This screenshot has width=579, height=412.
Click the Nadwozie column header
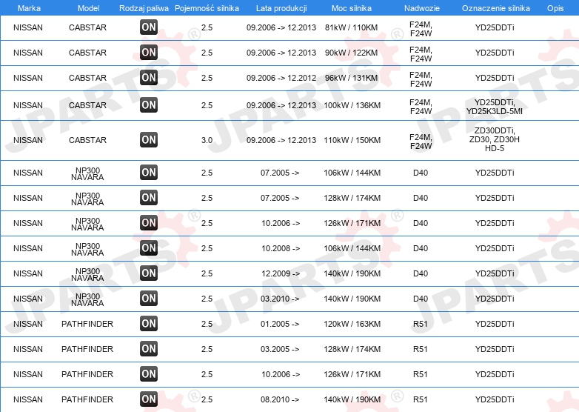(422, 8)
